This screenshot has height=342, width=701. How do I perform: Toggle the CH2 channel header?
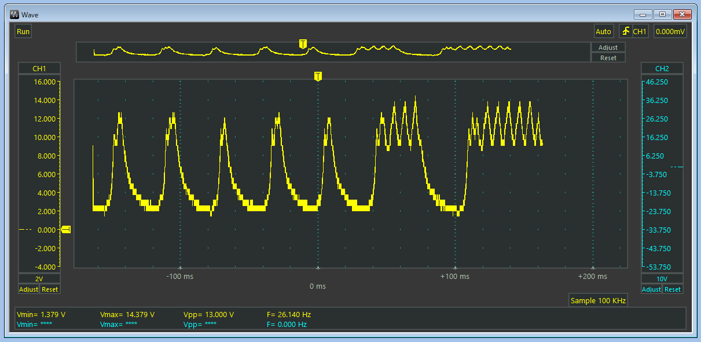[662, 68]
